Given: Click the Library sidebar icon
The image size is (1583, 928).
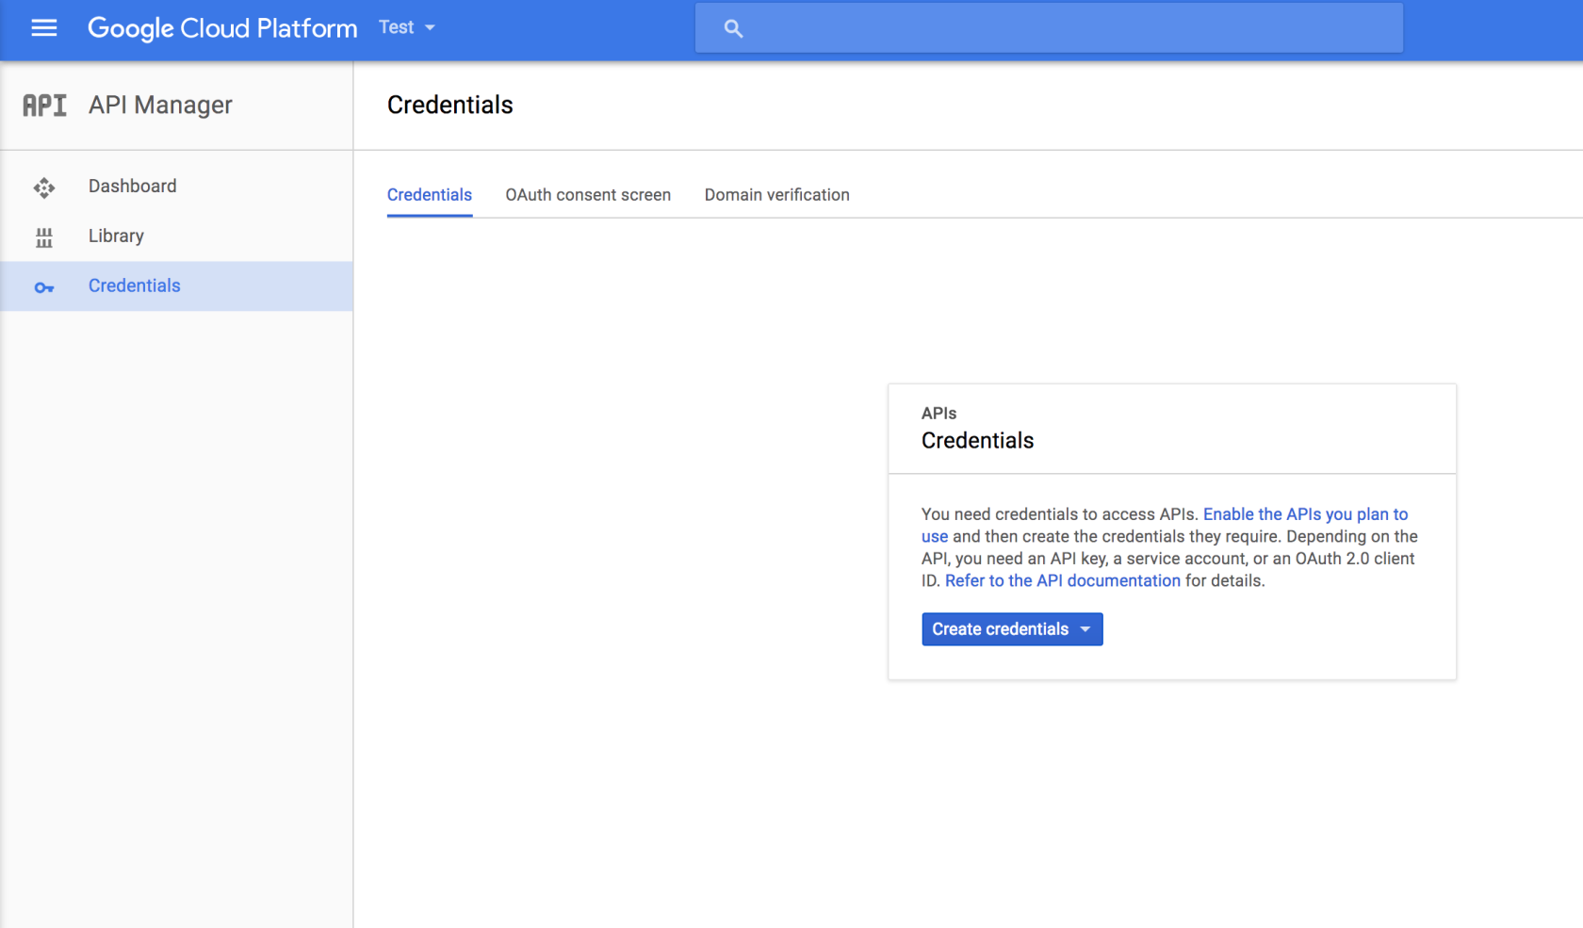Looking at the screenshot, I should 44,237.
